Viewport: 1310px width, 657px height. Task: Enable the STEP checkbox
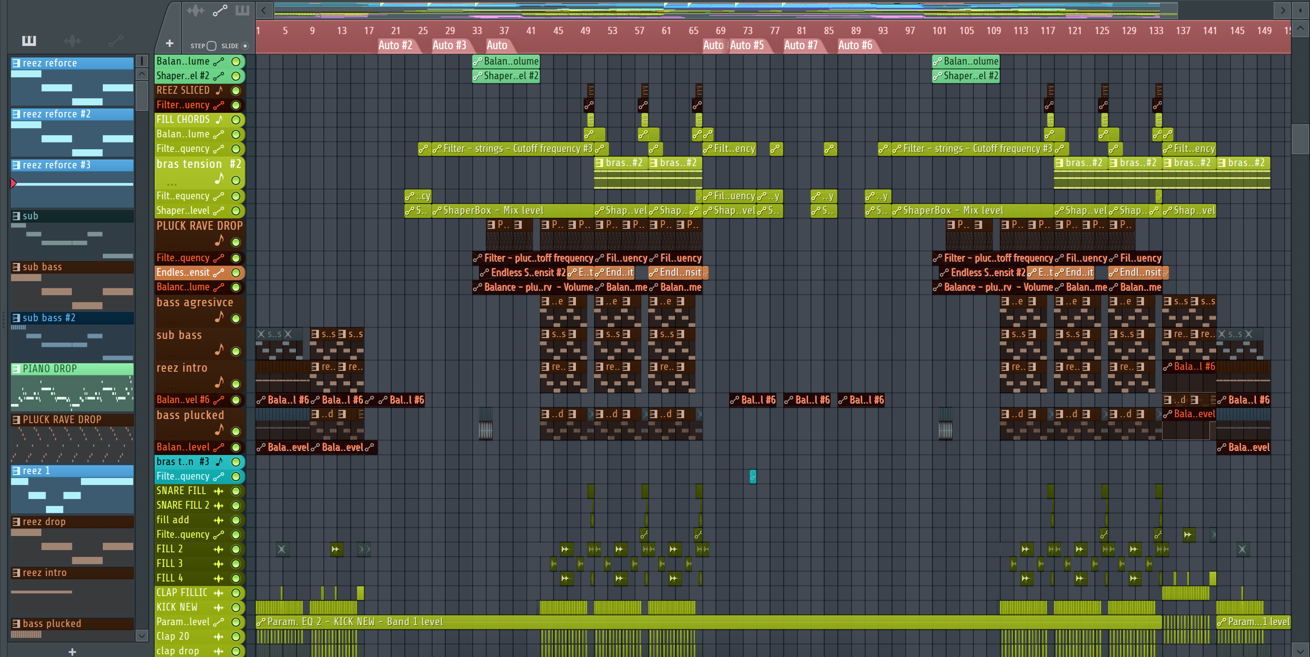212,46
